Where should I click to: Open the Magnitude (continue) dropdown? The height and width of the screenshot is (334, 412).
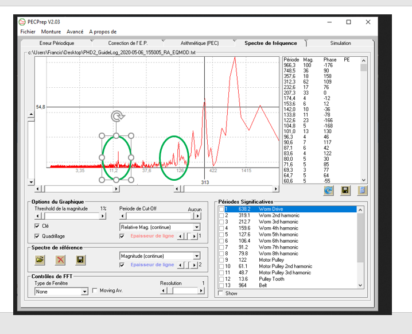pyautogui.click(x=197, y=256)
